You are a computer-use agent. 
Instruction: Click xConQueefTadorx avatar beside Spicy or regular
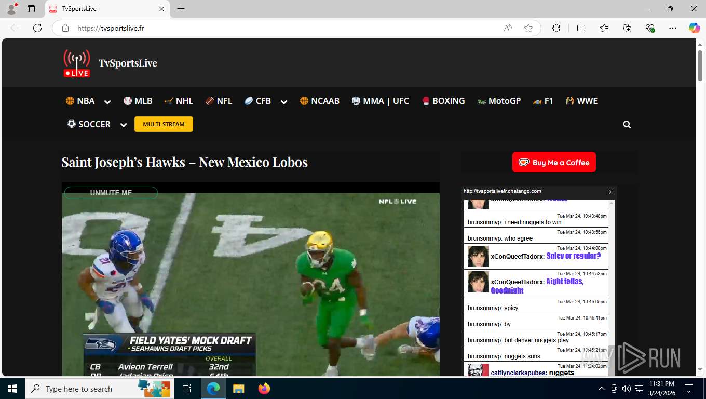(x=478, y=256)
